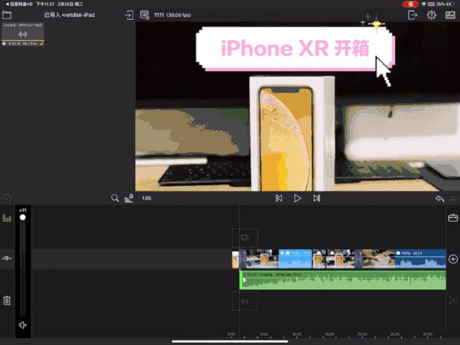Tap the red screen recording indicator
460x345 pixels.
[x=410, y=4]
